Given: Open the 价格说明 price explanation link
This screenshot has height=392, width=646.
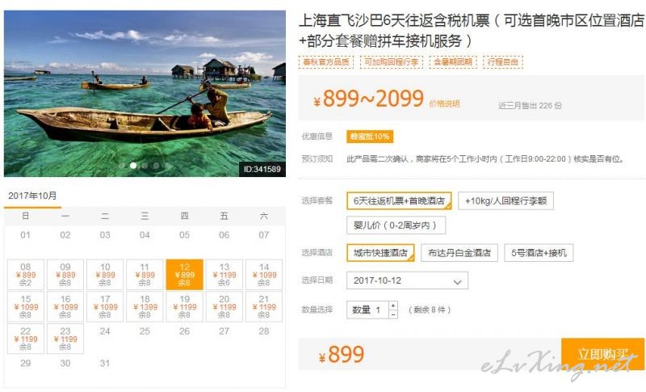Looking at the screenshot, I should click(x=444, y=104).
